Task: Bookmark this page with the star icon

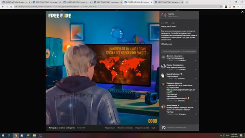Action: 220,7
